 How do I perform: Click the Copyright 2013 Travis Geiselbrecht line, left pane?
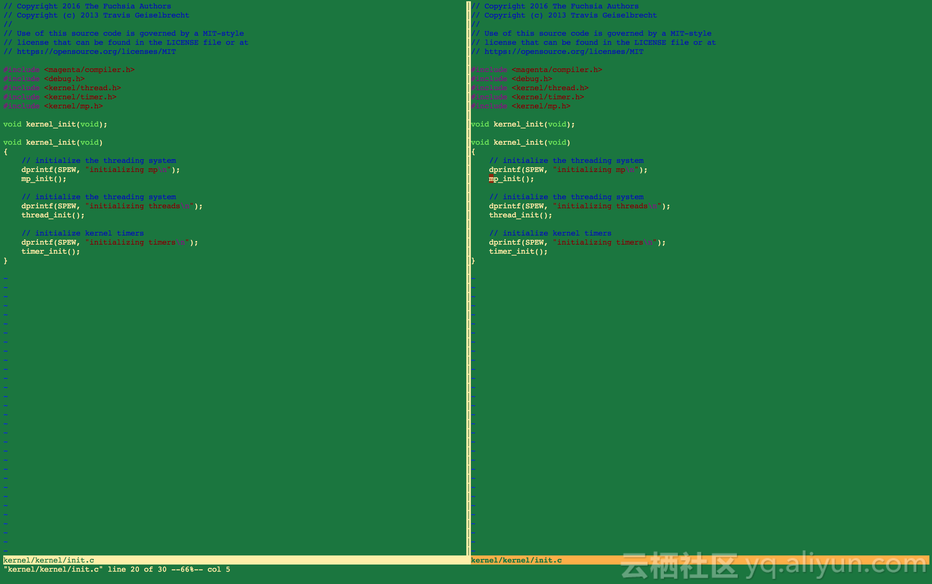[x=96, y=16]
